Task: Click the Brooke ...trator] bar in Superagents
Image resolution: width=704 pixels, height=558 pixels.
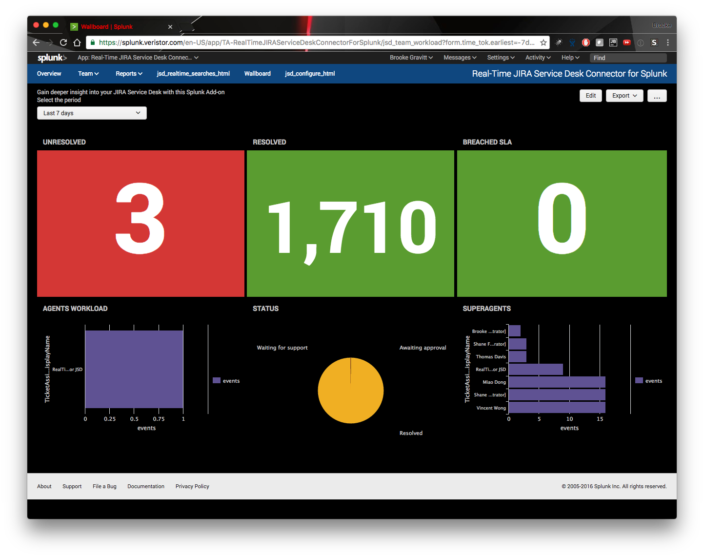Action: point(515,331)
